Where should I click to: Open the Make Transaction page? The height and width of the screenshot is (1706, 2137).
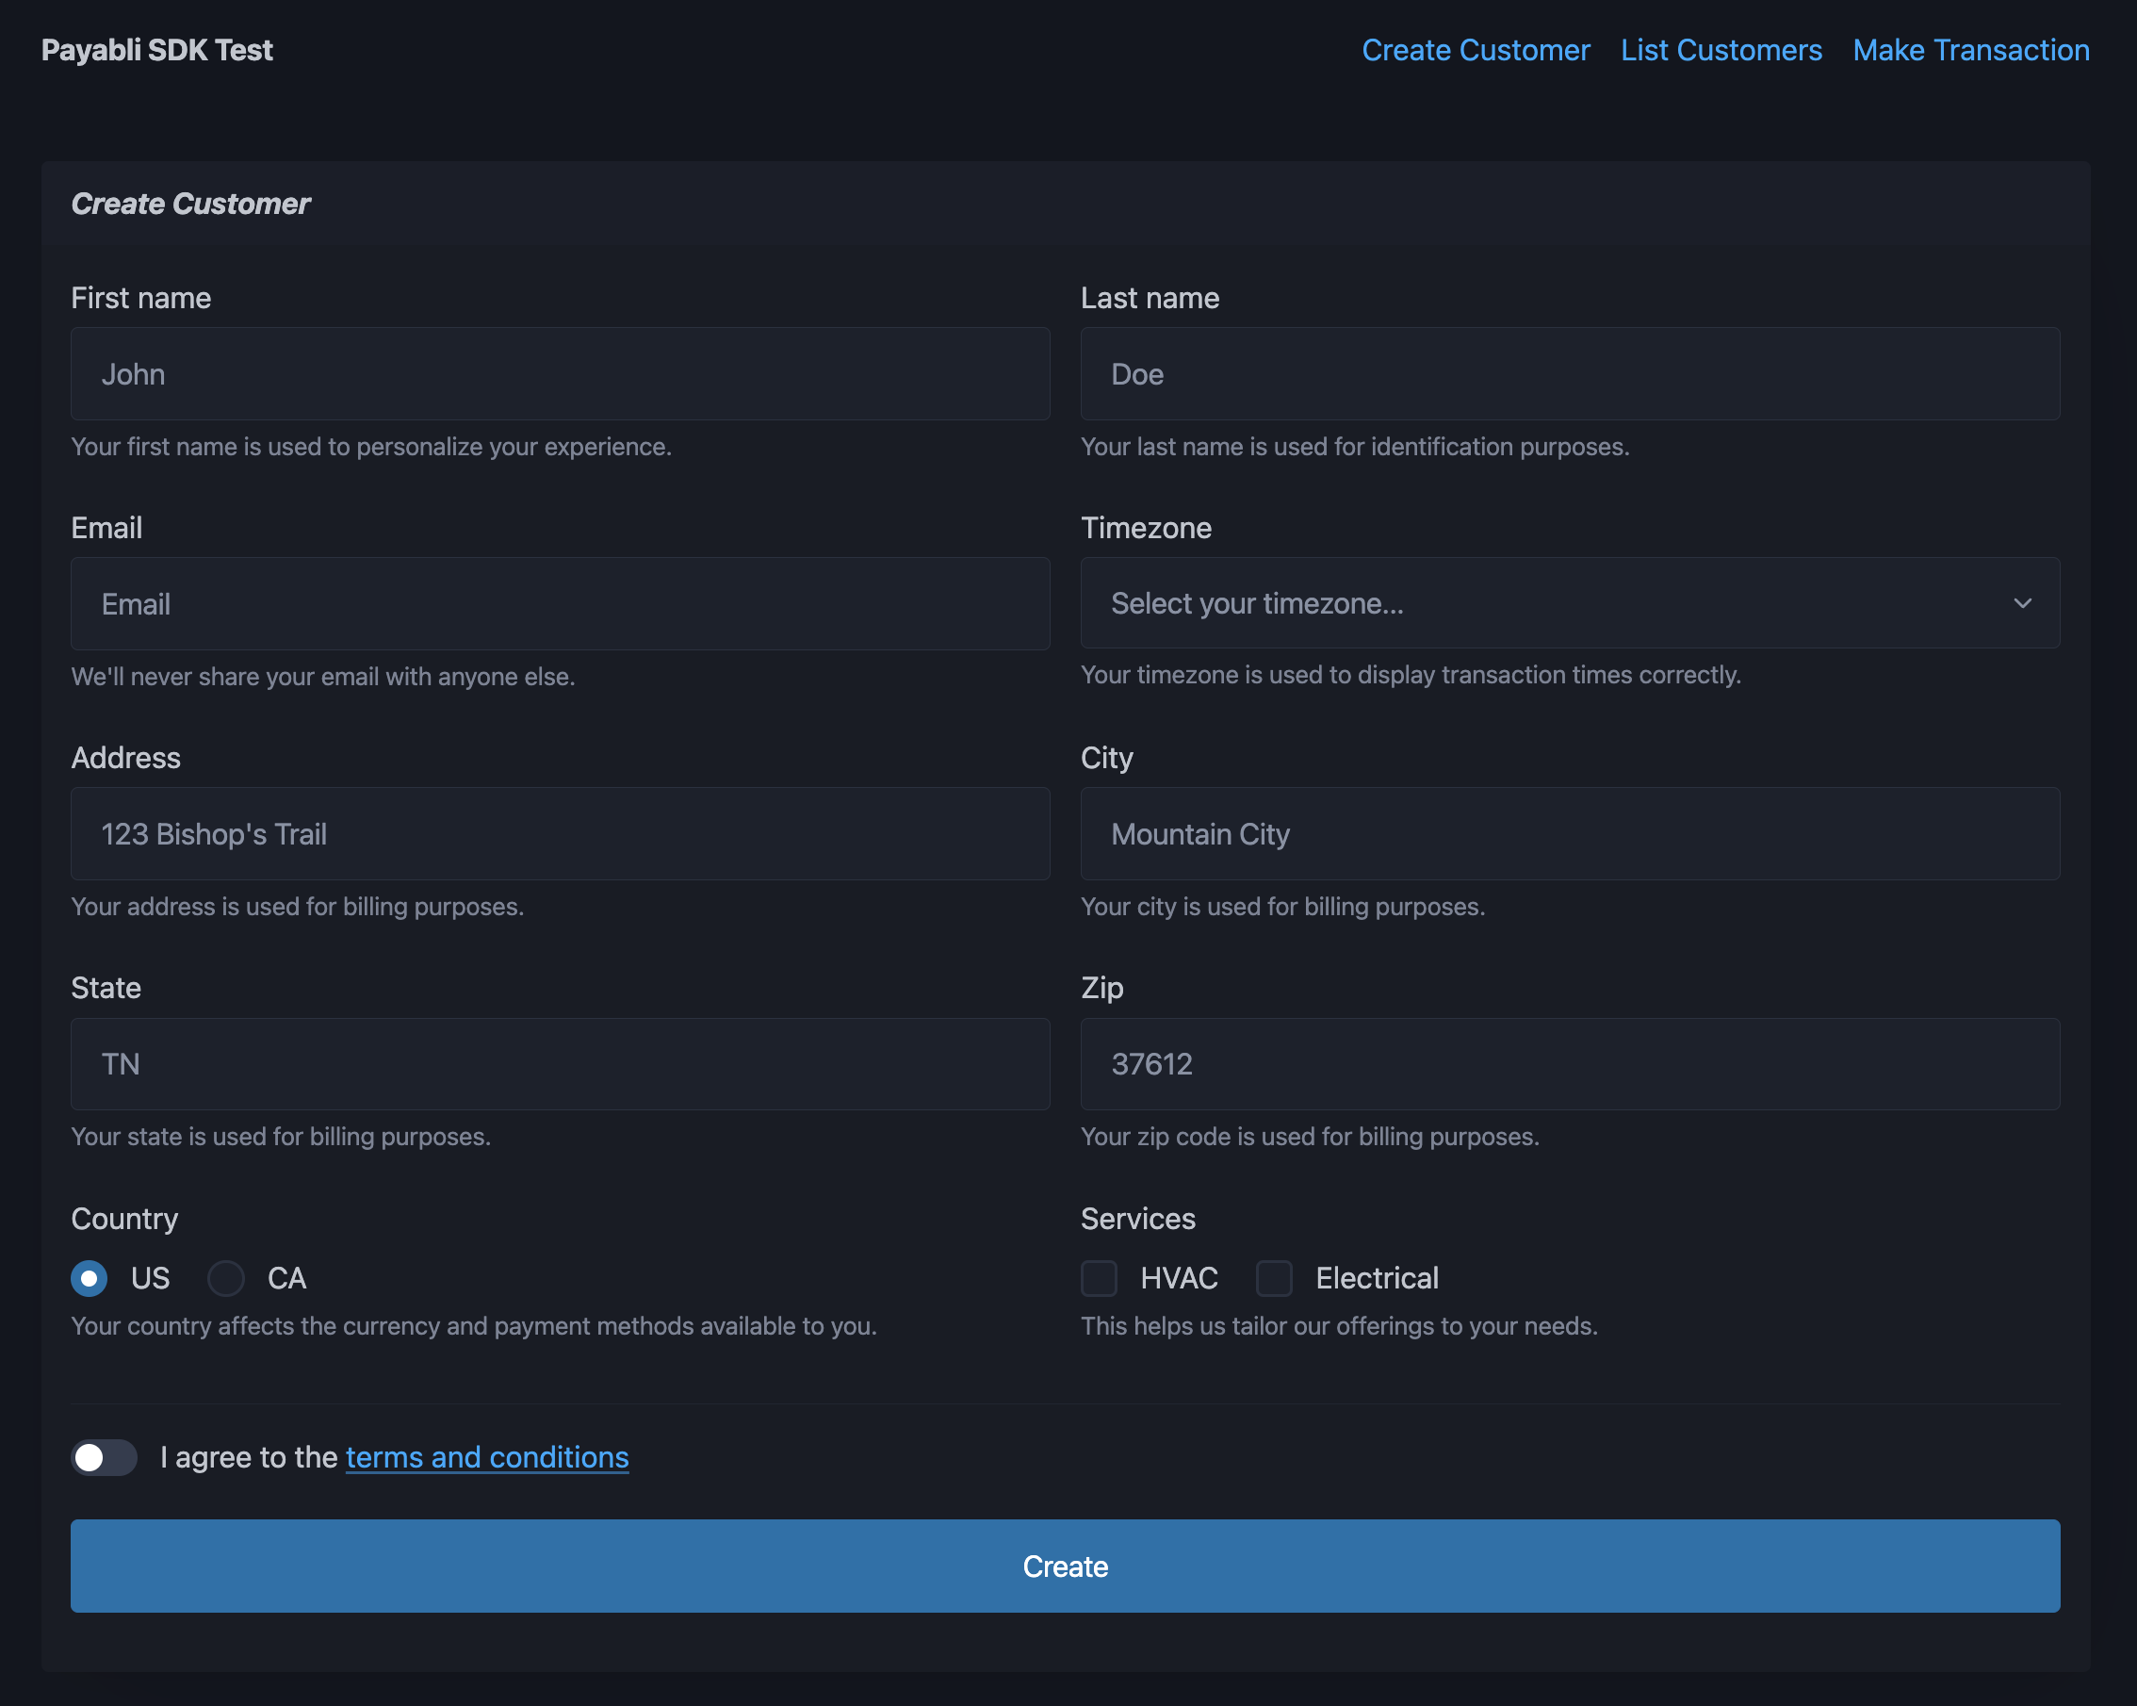(x=1970, y=50)
